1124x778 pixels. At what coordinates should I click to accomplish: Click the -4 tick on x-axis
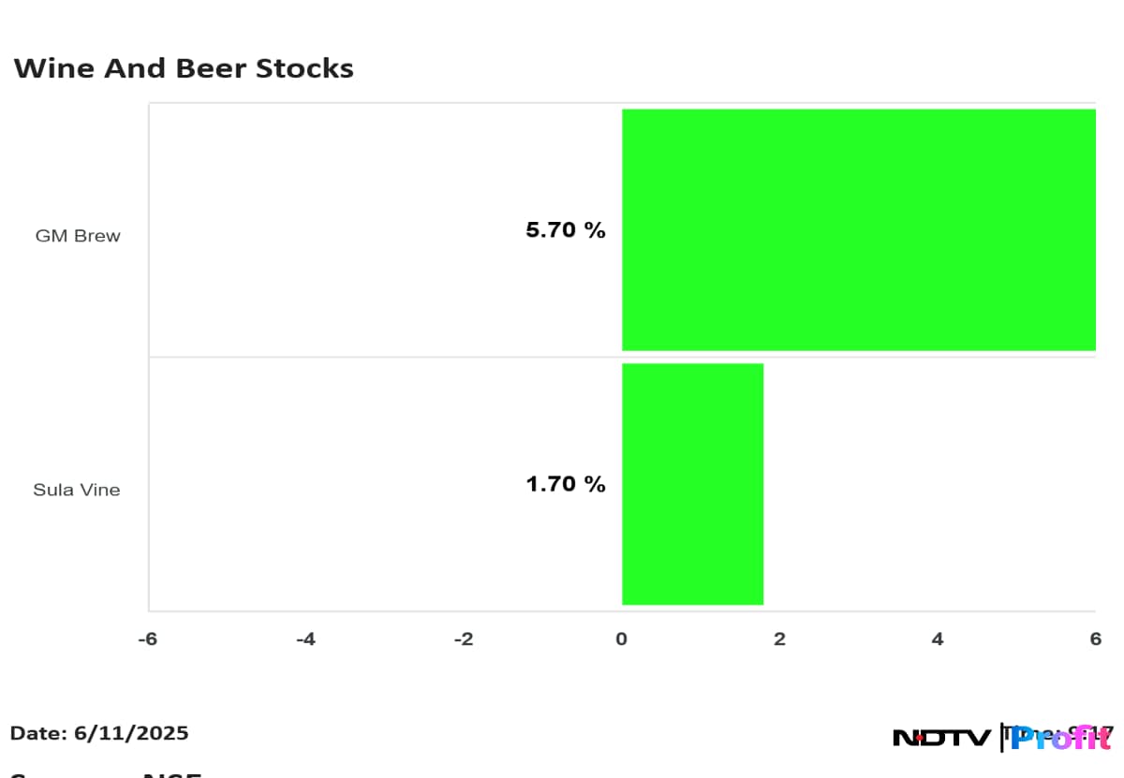[305, 639]
